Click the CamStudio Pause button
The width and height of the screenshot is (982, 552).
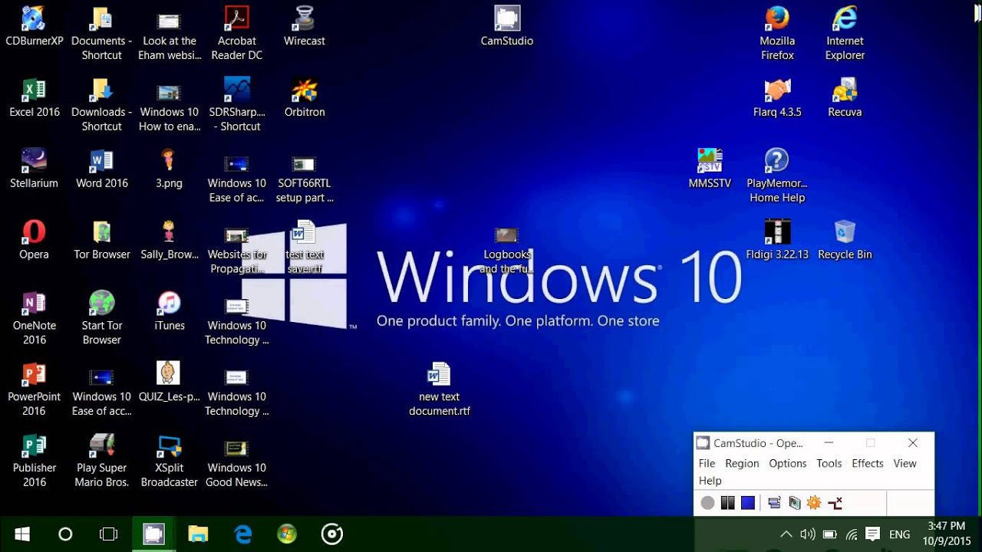click(727, 503)
